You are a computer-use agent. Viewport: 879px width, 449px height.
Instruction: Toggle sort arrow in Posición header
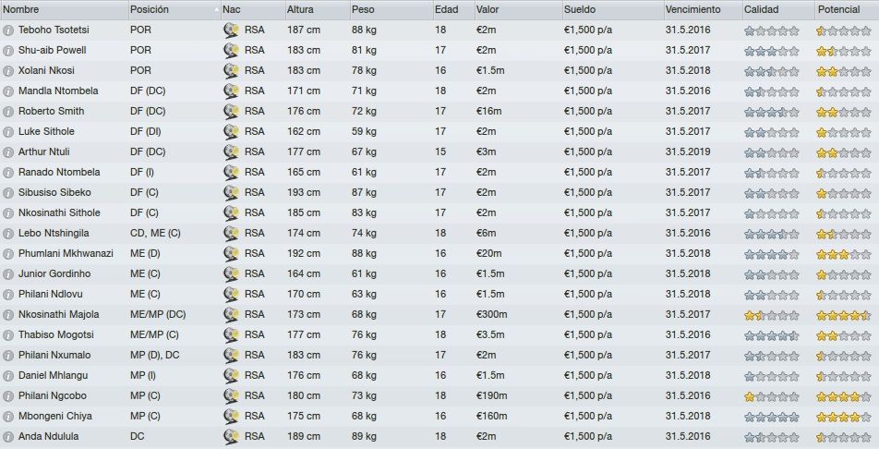216,9
